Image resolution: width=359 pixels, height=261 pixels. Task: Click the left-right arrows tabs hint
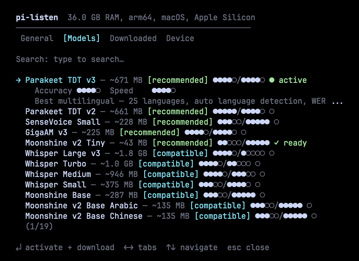pos(140,248)
